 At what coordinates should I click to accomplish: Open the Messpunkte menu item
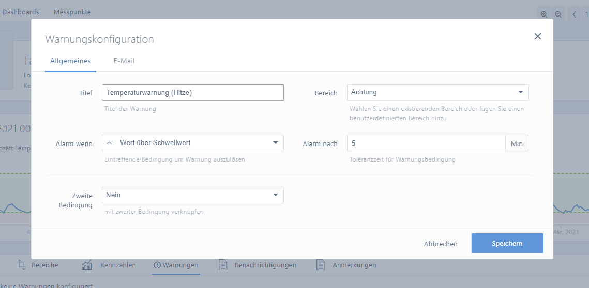(72, 12)
